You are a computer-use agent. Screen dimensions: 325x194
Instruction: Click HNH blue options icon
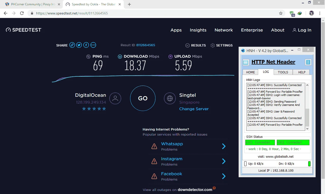pos(308,62)
